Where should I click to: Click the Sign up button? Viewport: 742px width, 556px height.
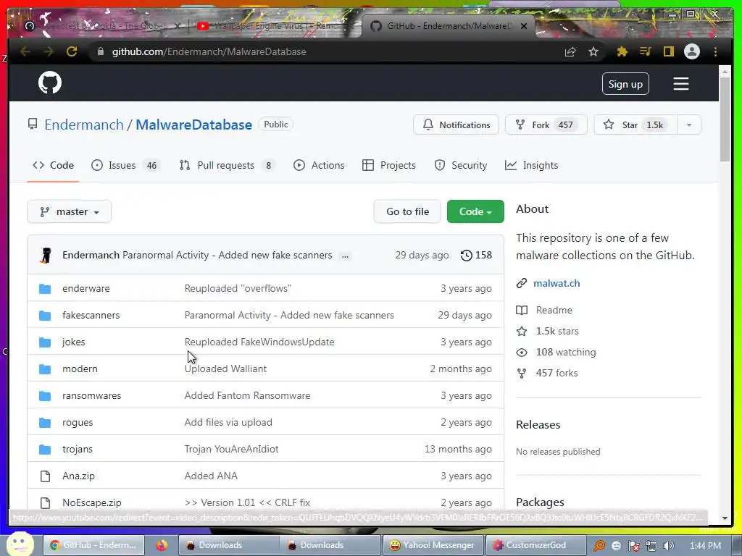pyautogui.click(x=625, y=84)
